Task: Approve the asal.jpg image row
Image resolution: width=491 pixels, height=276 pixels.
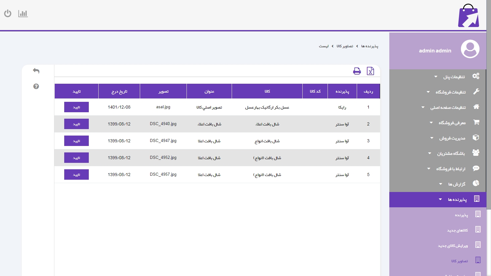Action: click(77, 107)
